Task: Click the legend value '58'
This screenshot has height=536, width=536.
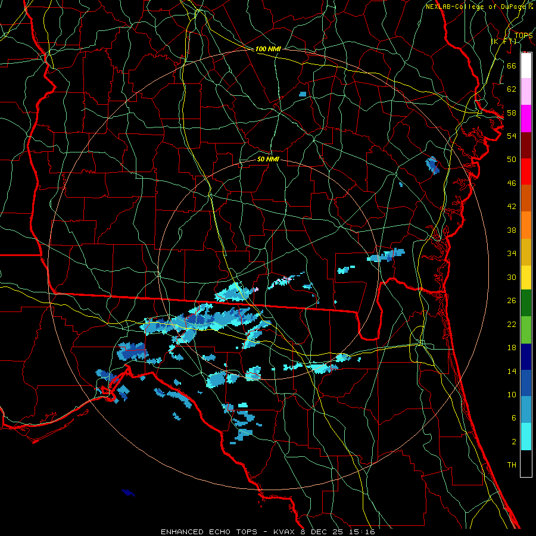Action: (512, 113)
